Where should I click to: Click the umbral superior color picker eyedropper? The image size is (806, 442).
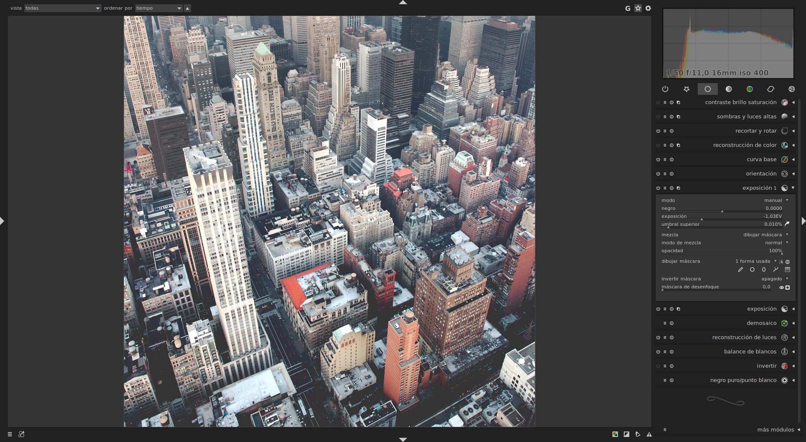point(788,224)
